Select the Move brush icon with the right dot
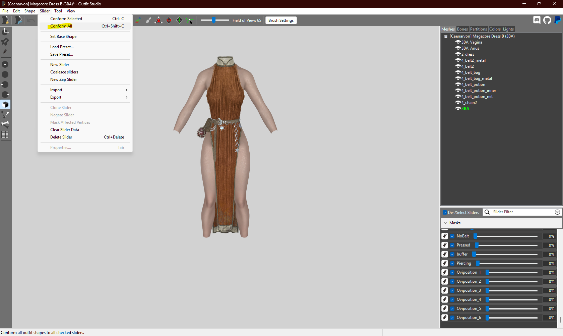 tap(5, 95)
